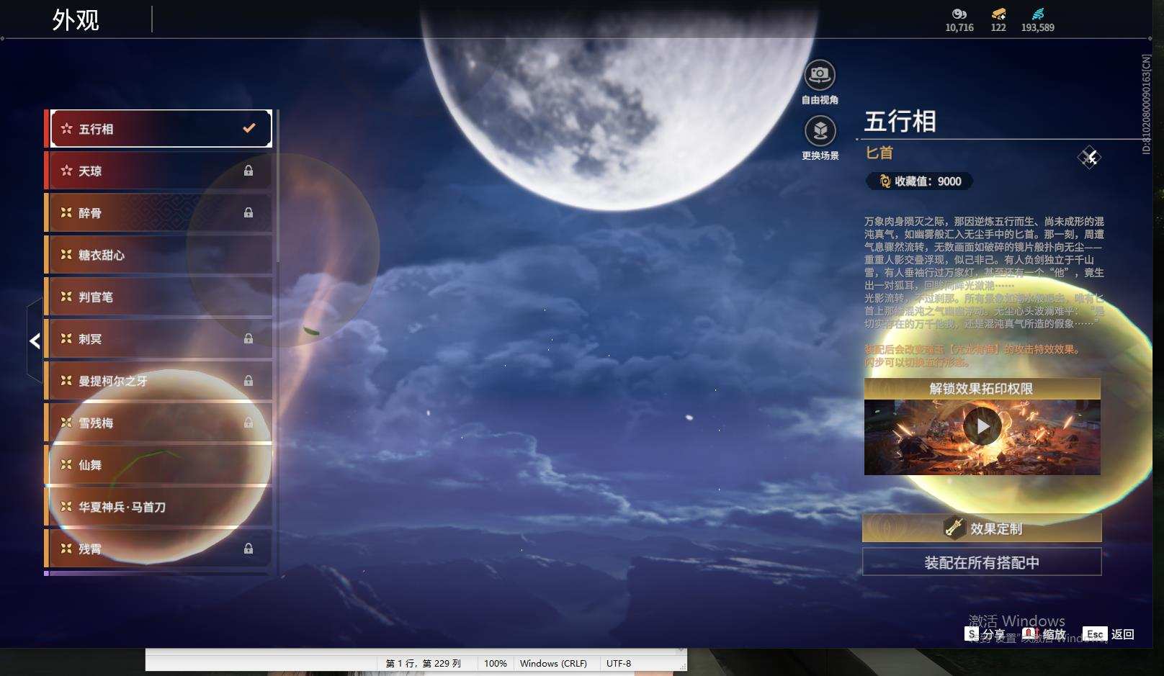Image resolution: width=1164 pixels, height=676 pixels.
Task: Click the 效果定制 button
Action: tap(982, 528)
